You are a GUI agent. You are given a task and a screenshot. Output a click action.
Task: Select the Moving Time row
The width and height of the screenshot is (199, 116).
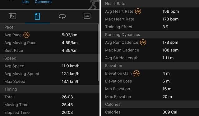pyautogui.click(x=49, y=105)
